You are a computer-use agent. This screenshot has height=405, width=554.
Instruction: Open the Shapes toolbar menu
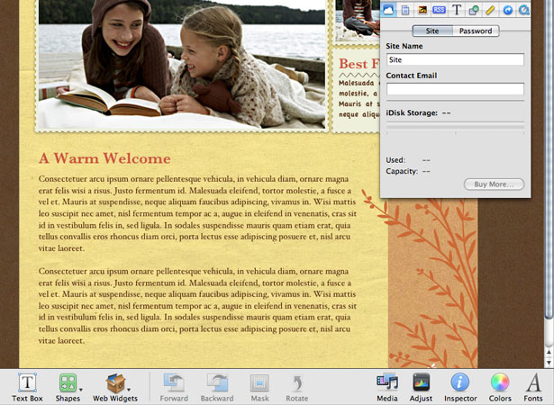click(x=68, y=387)
